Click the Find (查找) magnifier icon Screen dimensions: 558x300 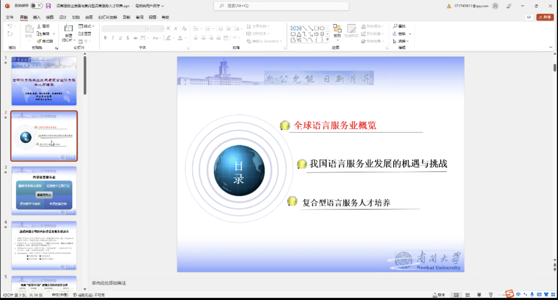[395, 26]
